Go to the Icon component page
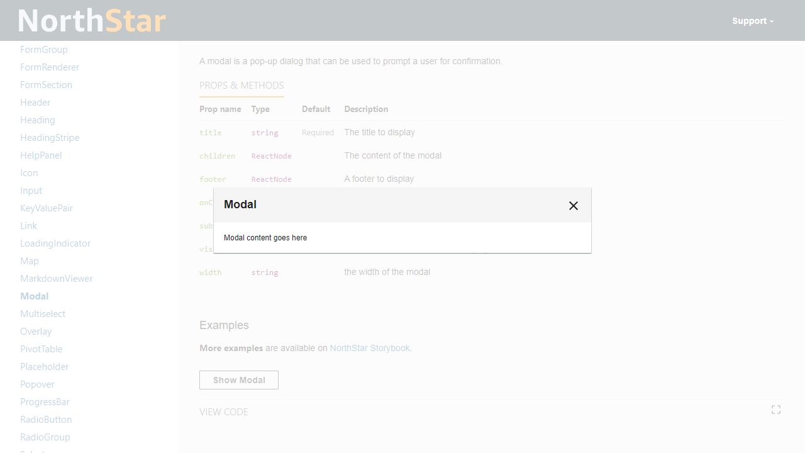 [29, 173]
